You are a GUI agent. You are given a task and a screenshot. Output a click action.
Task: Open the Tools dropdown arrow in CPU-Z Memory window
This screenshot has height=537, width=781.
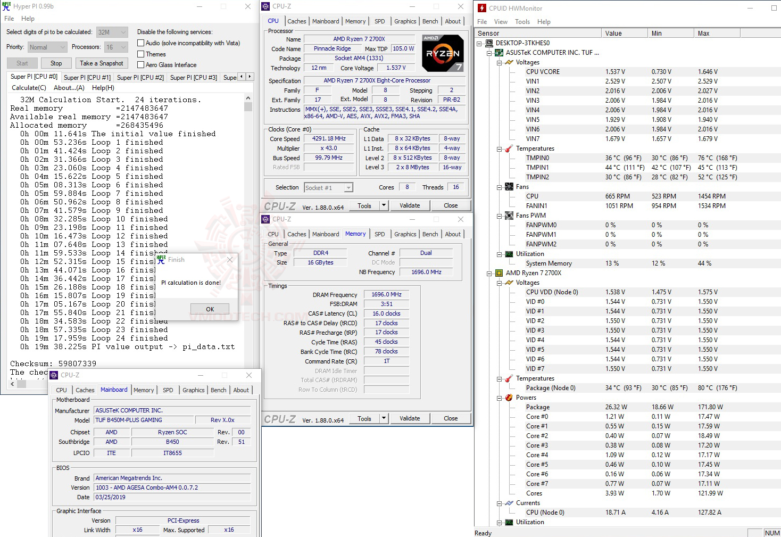tap(384, 418)
